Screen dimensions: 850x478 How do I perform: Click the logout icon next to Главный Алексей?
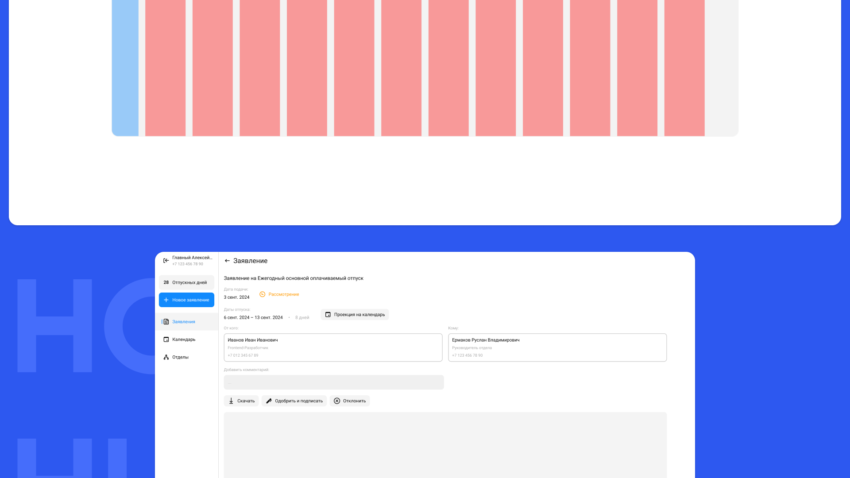pos(165,260)
